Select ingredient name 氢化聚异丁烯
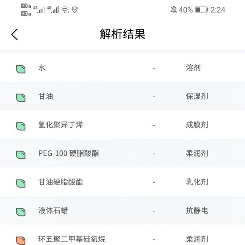245x245 pixels. pyautogui.click(x=61, y=125)
